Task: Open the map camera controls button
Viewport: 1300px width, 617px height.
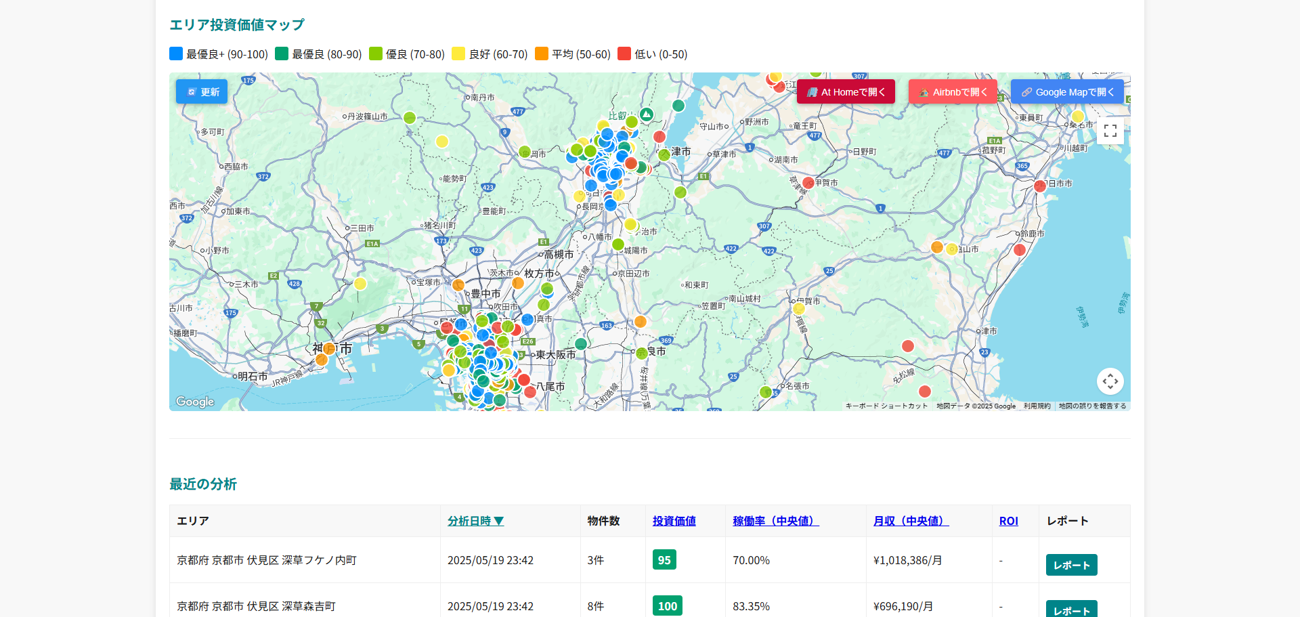Action: coord(1110,381)
